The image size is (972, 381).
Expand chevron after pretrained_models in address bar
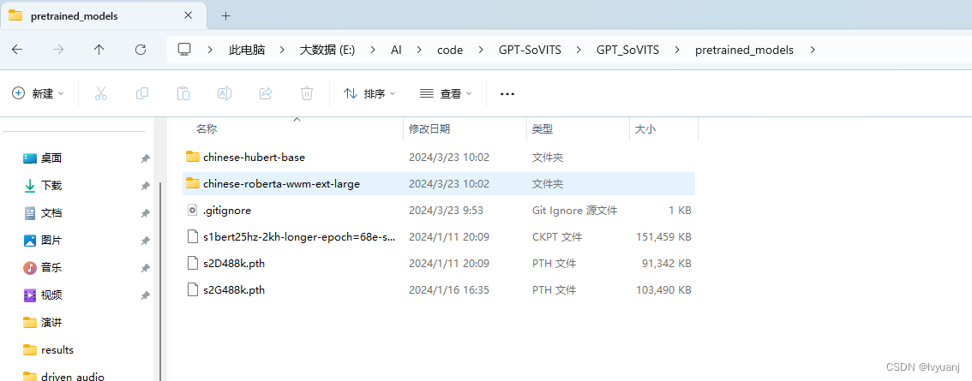click(812, 51)
